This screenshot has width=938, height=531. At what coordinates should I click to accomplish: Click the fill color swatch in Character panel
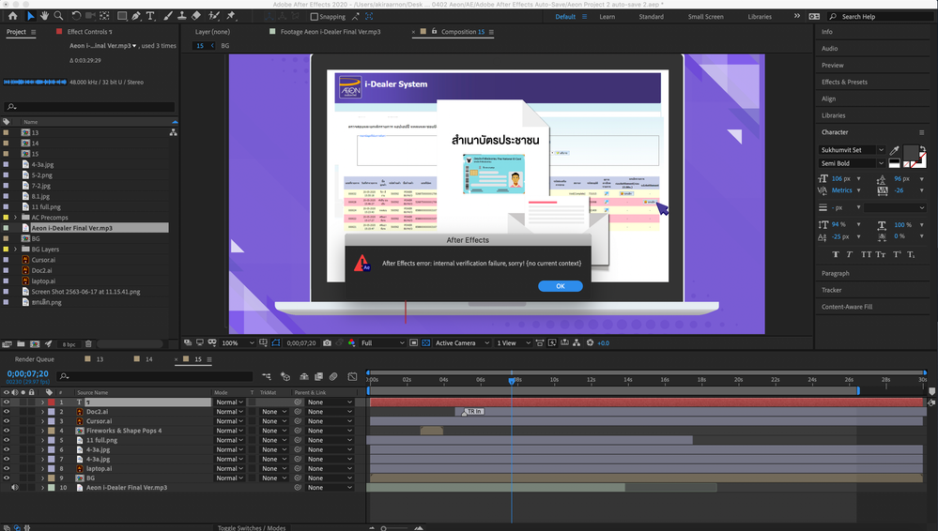(910, 152)
